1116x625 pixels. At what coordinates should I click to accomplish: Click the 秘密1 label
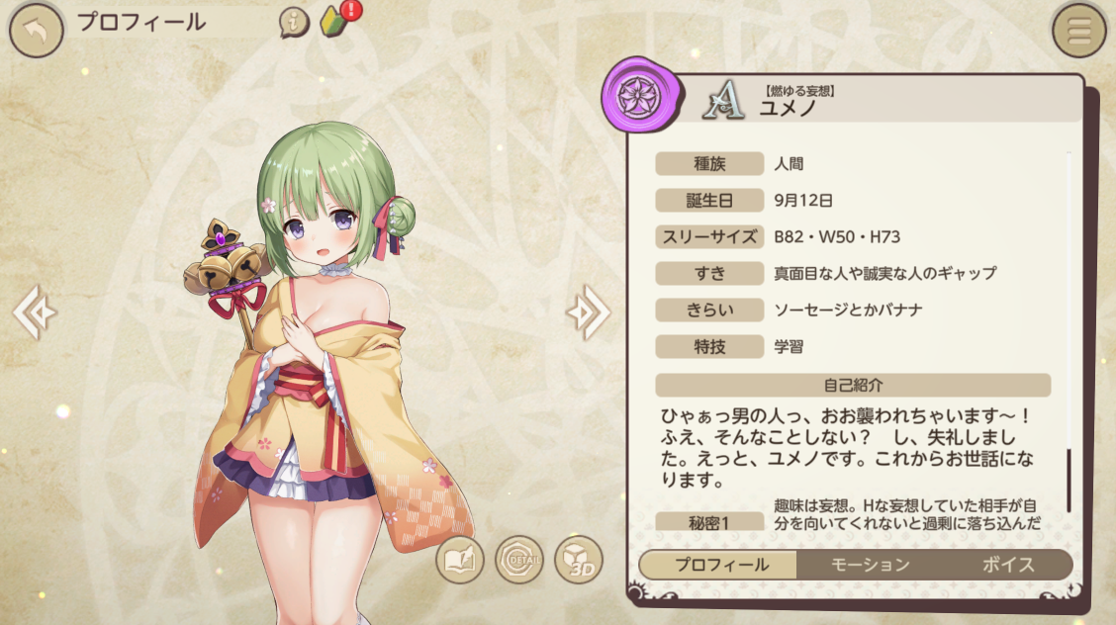[709, 522]
